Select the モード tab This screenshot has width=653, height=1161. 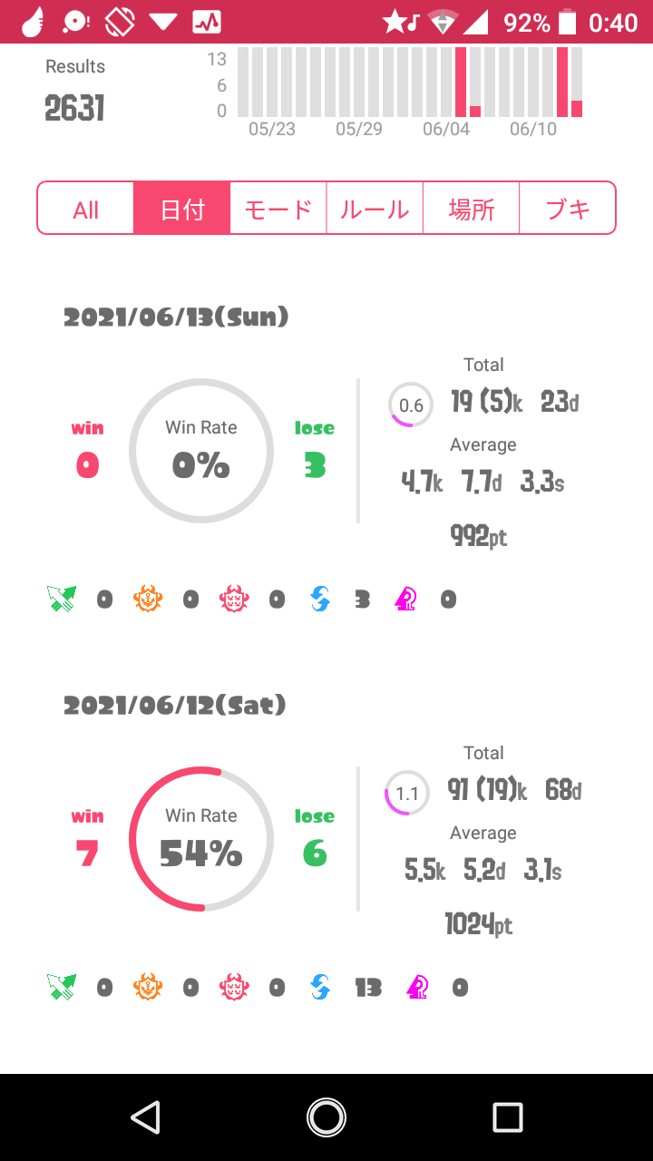coord(278,210)
